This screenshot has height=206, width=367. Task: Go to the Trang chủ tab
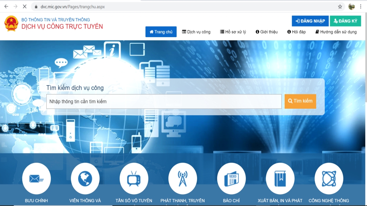(161, 32)
